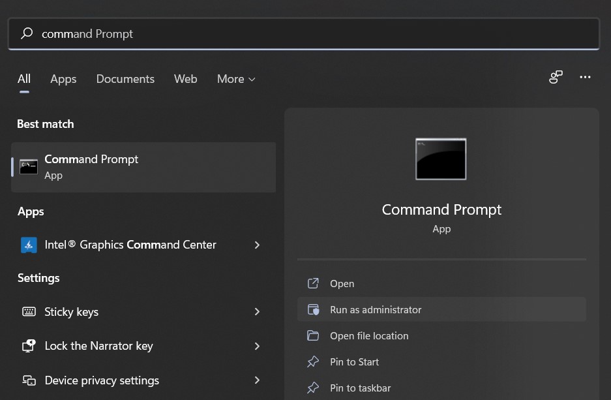Open the search feedback people icon
Viewport: 611px width, 400px height.
556,77
